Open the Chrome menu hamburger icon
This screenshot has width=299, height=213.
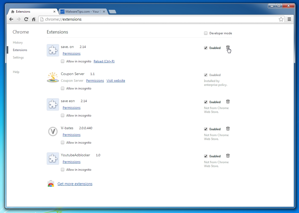pyautogui.click(x=289, y=19)
